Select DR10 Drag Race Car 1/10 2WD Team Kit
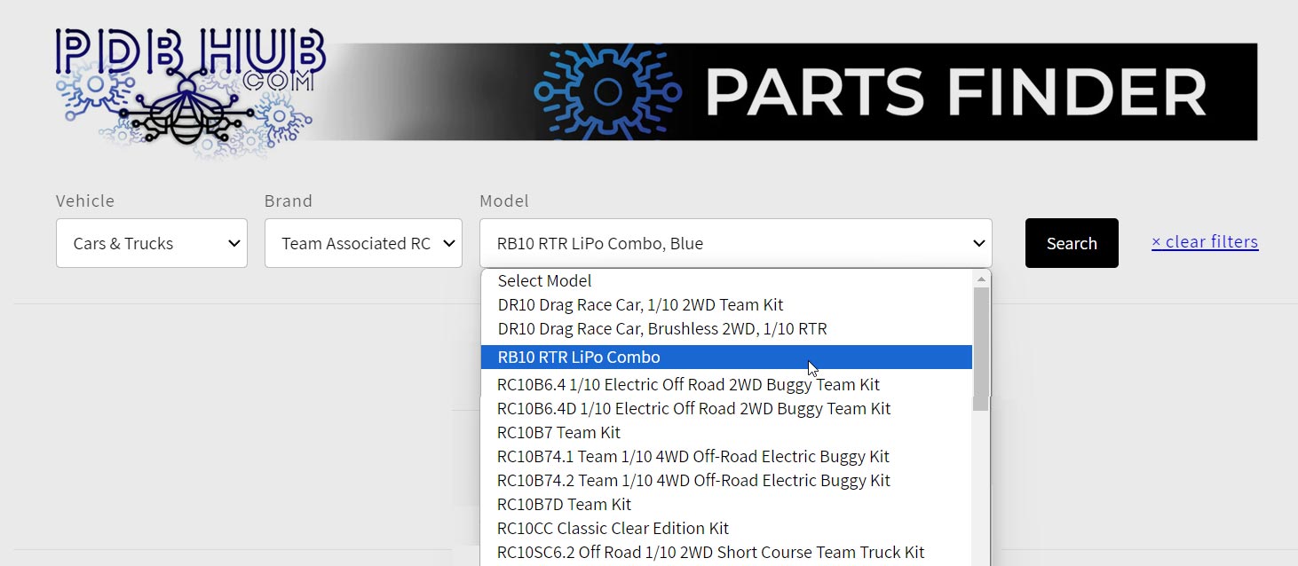The width and height of the screenshot is (1298, 566). tap(639, 304)
